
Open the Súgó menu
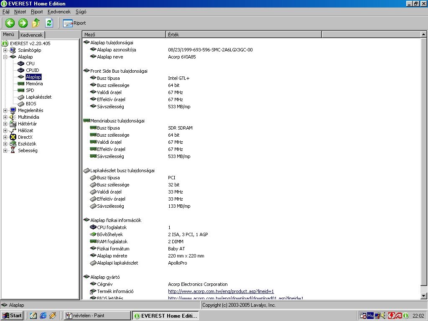[x=81, y=11]
